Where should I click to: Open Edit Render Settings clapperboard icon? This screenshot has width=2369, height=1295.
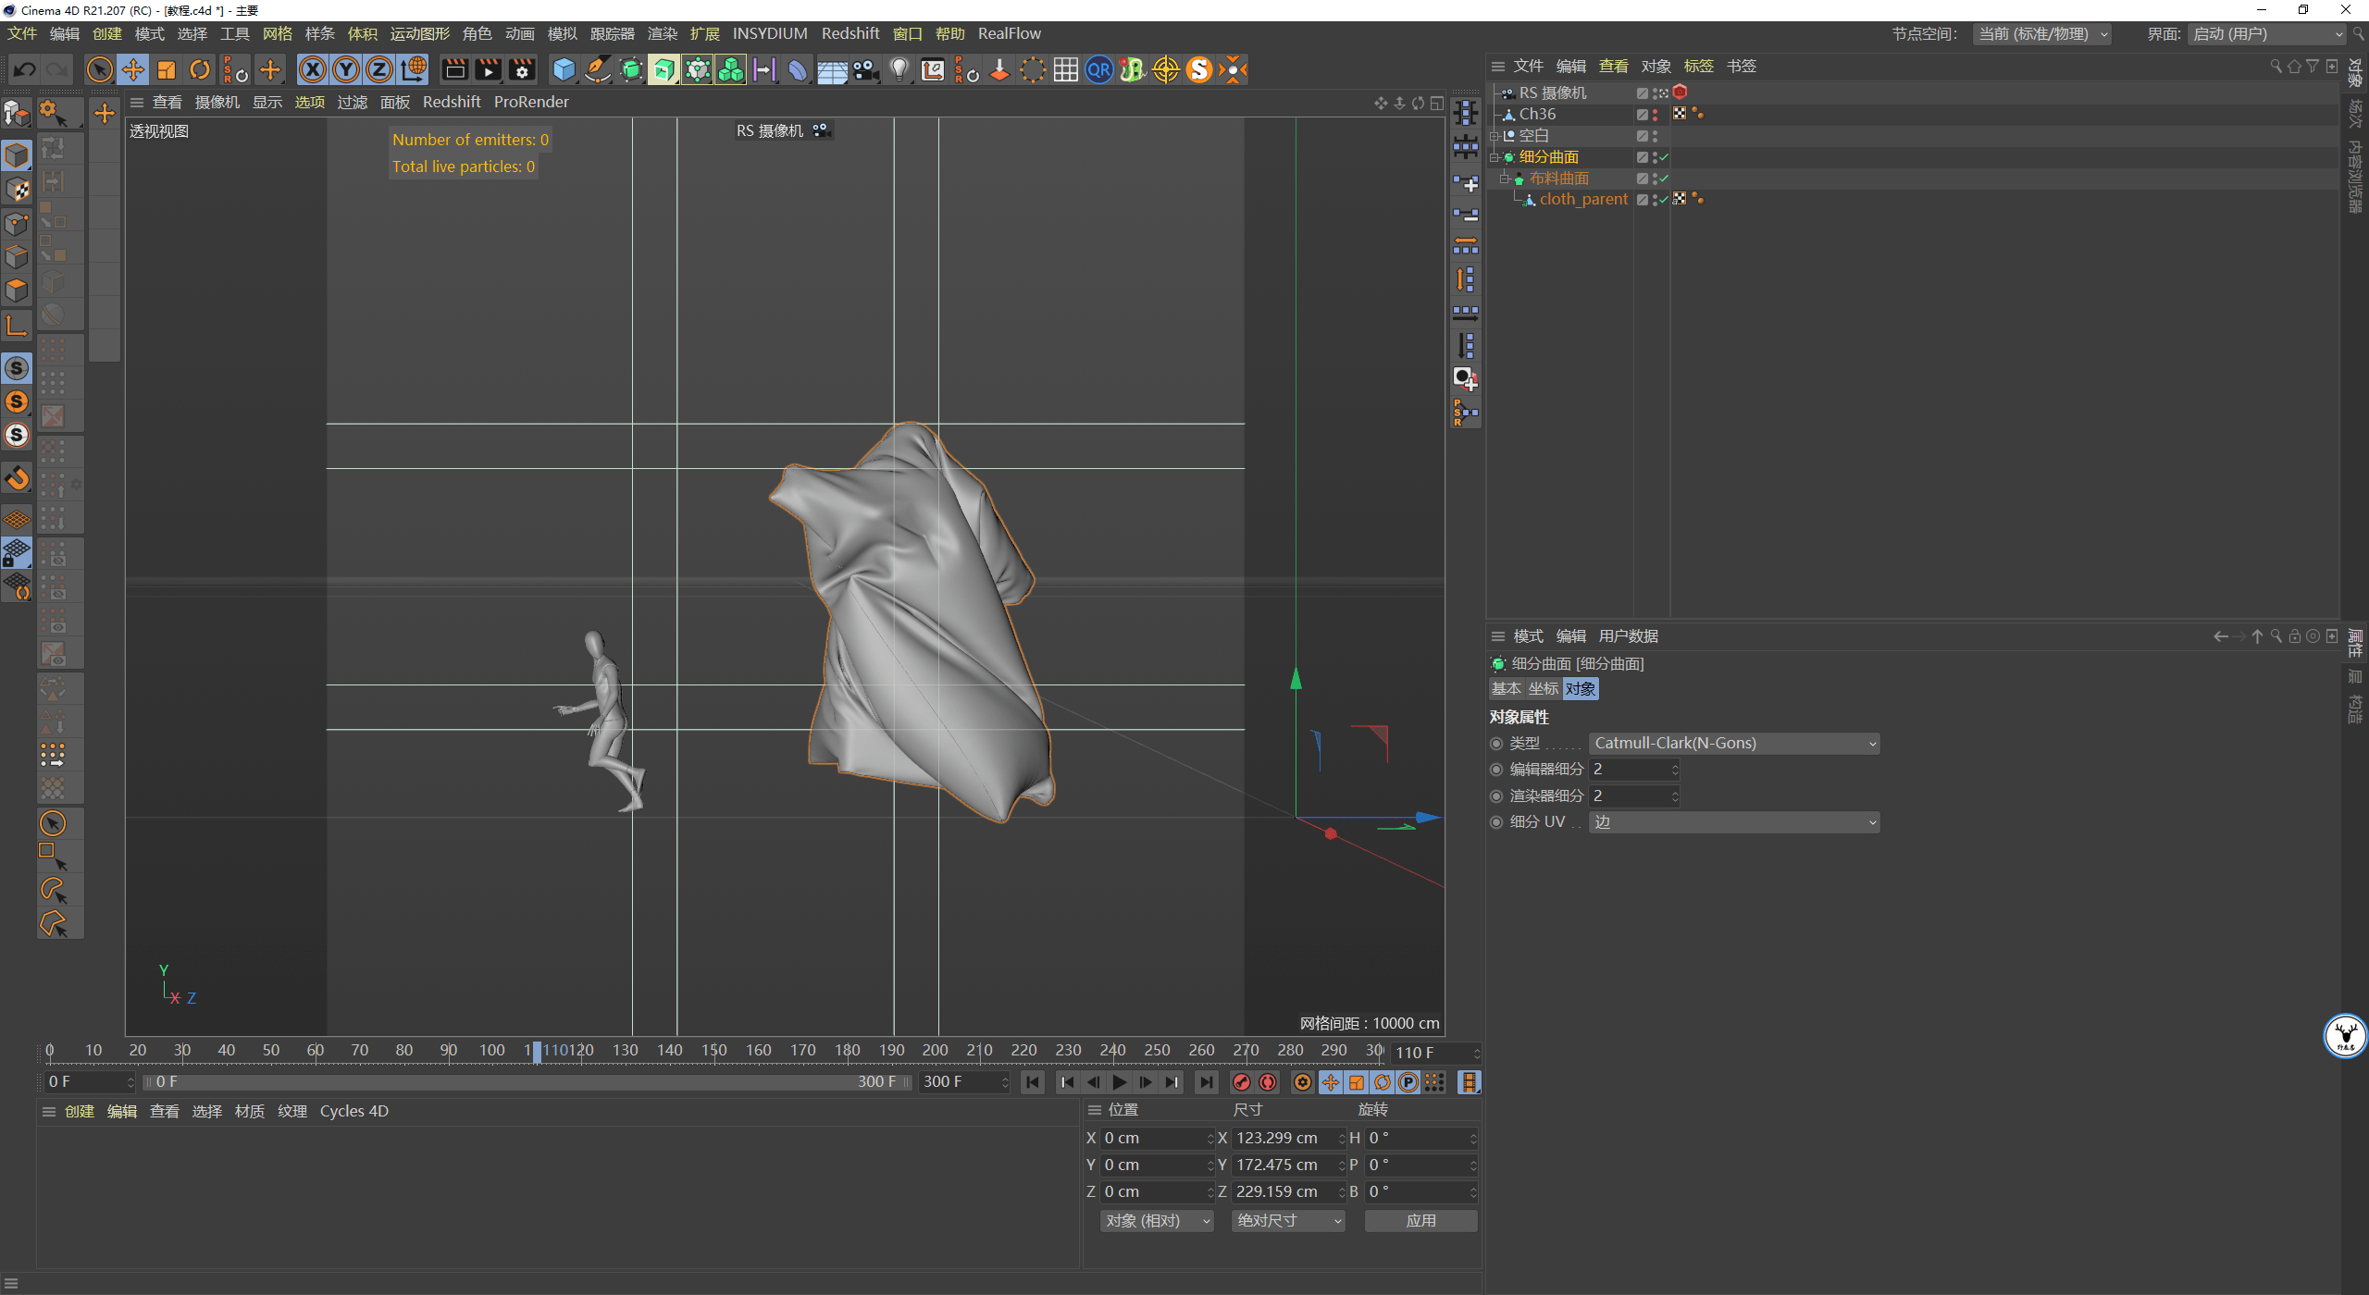click(x=522, y=69)
